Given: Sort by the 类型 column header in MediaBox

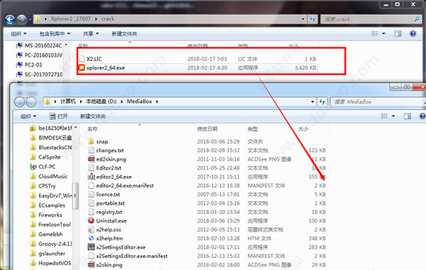Looking at the screenshot, I should 253,129.
